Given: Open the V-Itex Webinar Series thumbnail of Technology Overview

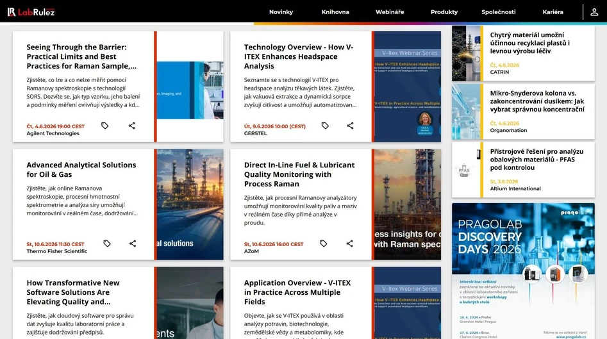Looking at the screenshot, I should click(408, 87).
